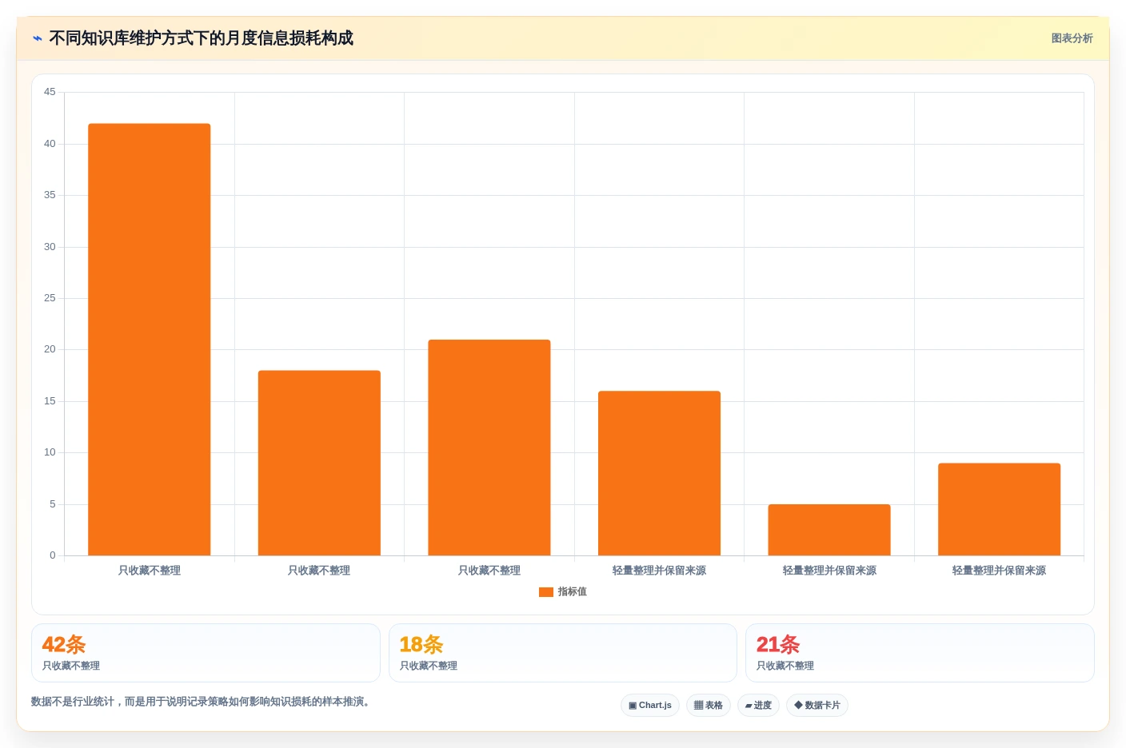Select the shortest bar with value 5
The height and width of the screenshot is (748, 1126).
click(x=829, y=530)
